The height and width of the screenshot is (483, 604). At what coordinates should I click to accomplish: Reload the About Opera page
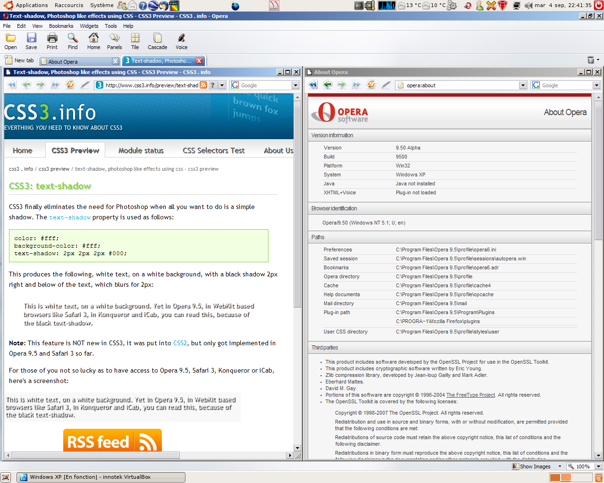coord(371,85)
